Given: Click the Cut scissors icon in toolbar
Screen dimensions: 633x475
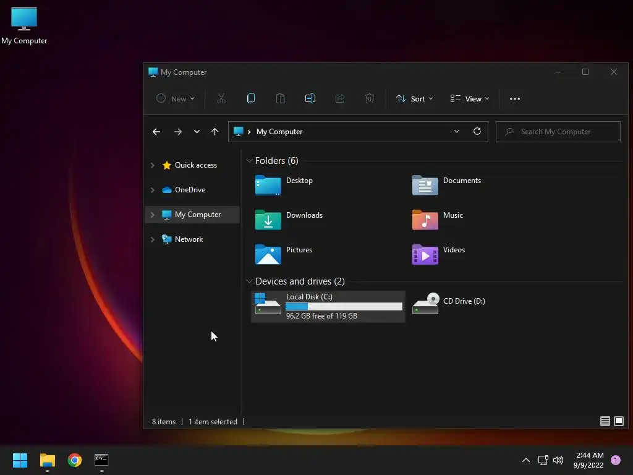Looking at the screenshot, I should (x=221, y=98).
